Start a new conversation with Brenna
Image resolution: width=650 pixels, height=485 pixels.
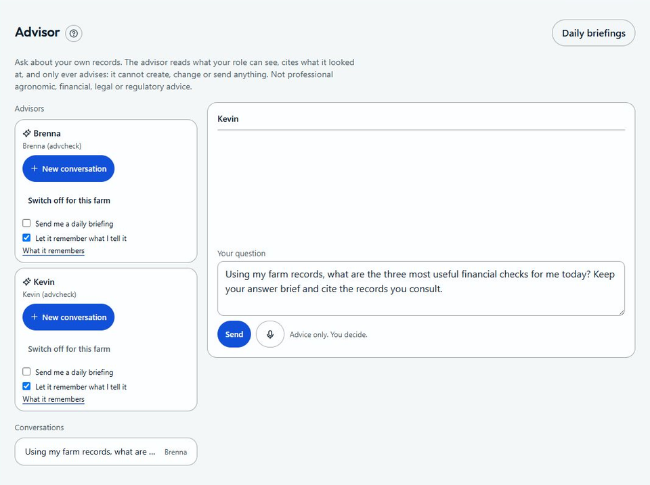coord(68,168)
